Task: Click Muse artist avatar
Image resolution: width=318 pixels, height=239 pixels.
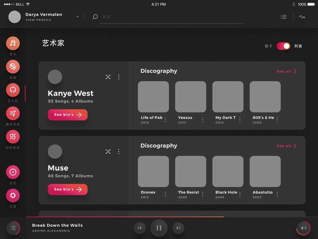Action: pos(55,151)
